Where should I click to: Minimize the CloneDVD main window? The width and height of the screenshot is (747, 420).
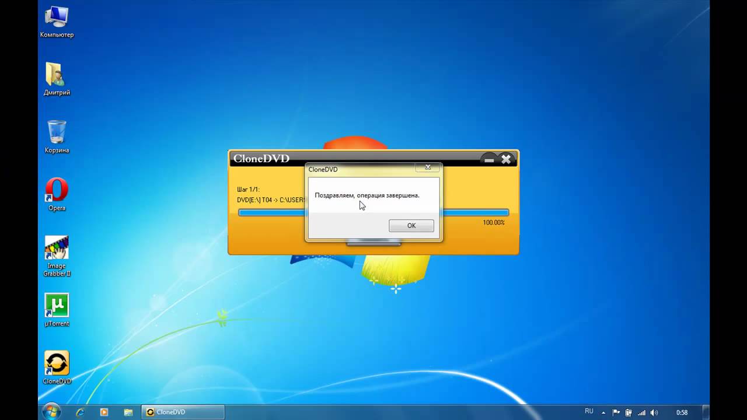click(x=489, y=159)
